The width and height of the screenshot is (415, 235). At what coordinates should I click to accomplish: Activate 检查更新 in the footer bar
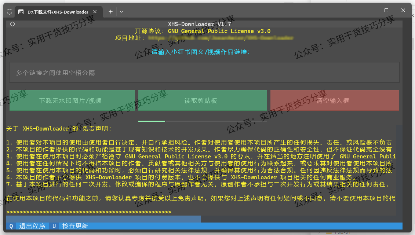coord(75,226)
